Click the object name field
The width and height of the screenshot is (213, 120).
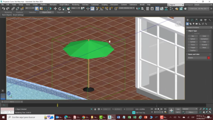pos(197,58)
